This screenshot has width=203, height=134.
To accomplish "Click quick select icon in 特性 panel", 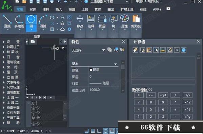I will (122, 50).
